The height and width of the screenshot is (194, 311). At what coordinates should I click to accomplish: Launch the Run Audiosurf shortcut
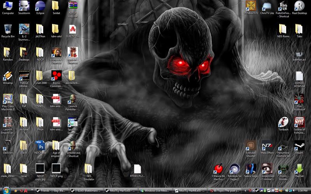click(x=299, y=102)
